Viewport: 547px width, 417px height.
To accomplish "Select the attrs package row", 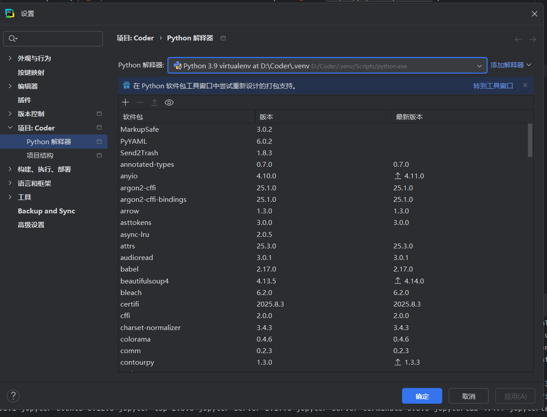I will click(x=323, y=246).
